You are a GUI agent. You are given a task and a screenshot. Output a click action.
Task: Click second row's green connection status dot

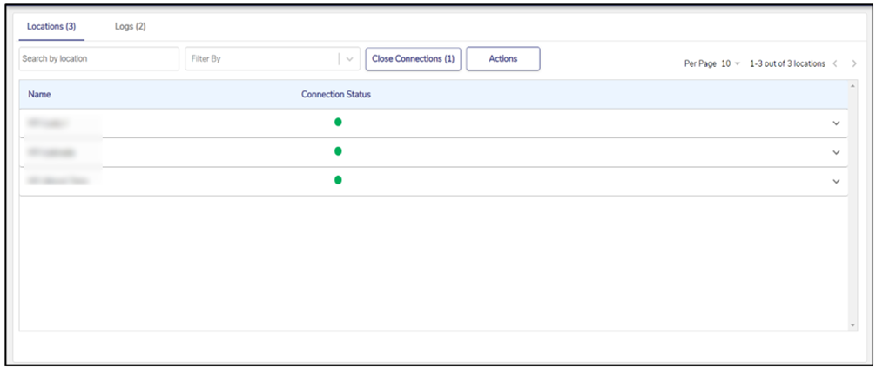point(338,151)
